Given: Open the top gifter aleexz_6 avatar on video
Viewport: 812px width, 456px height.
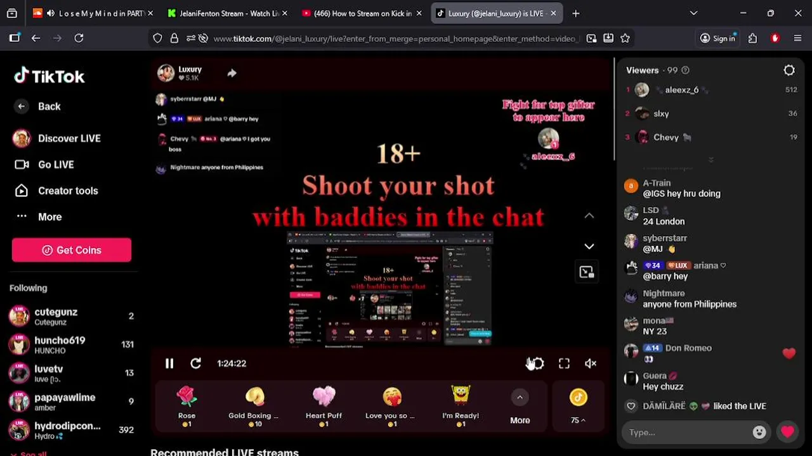Looking at the screenshot, I should (x=549, y=139).
